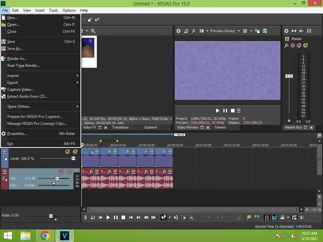The height and width of the screenshot is (242, 323).
Task: Open Master Bus audio properties gear
Action: 286,31
